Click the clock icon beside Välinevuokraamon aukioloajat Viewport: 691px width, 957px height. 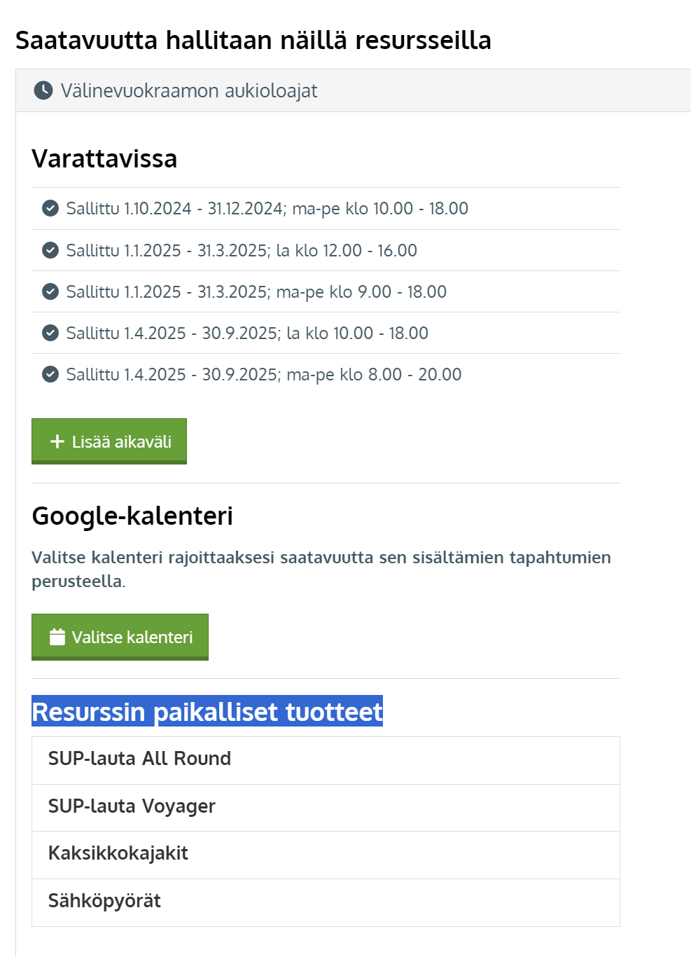pos(43,90)
